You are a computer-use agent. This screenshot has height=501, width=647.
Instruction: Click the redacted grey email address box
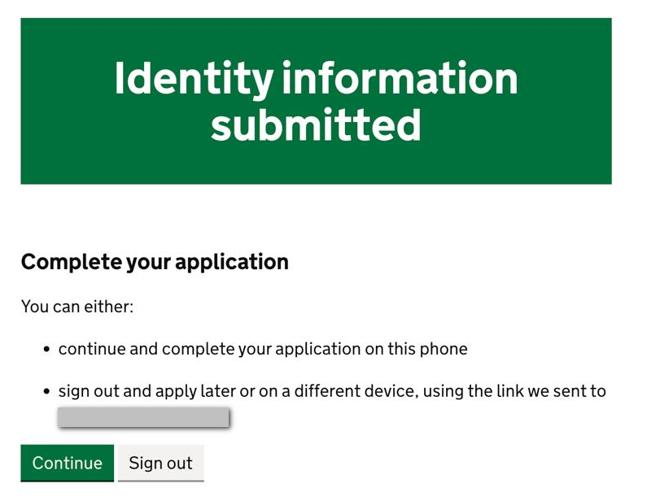(143, 417)
